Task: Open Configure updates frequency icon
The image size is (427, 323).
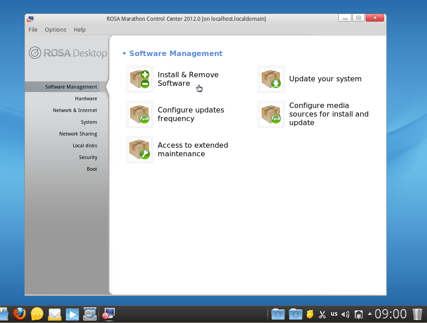Action: [140, 114]
